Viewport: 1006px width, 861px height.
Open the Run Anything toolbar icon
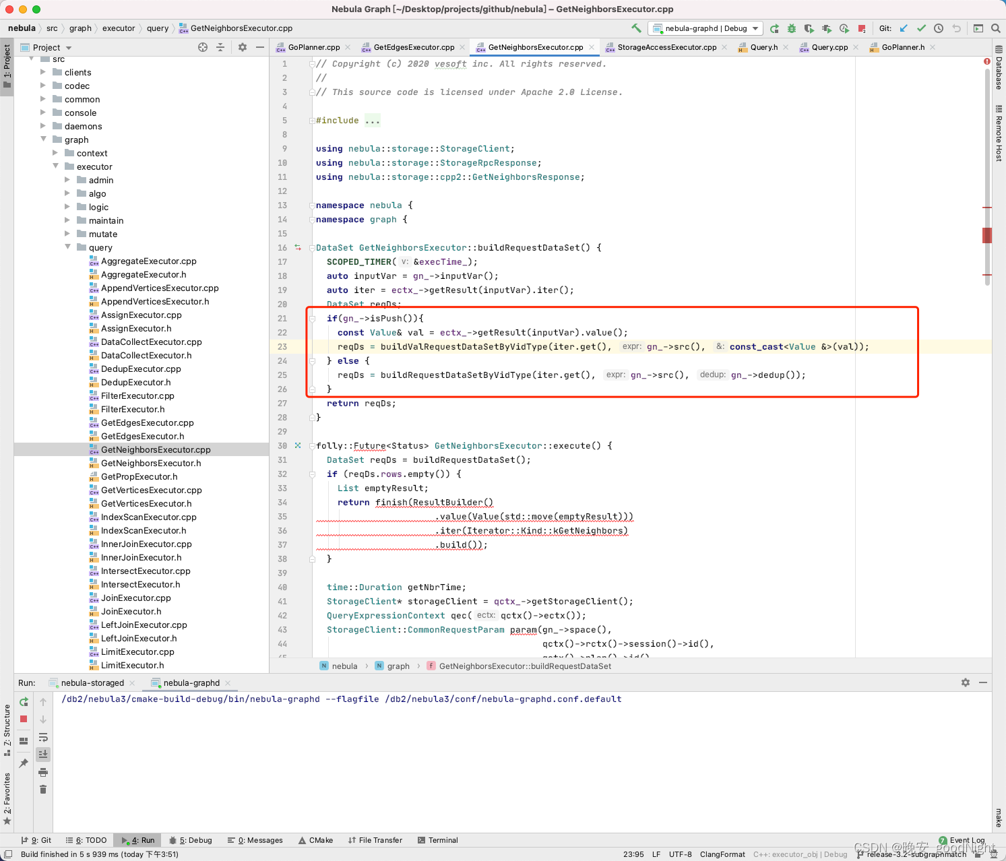pyautogui.click(x=978, y=28)
